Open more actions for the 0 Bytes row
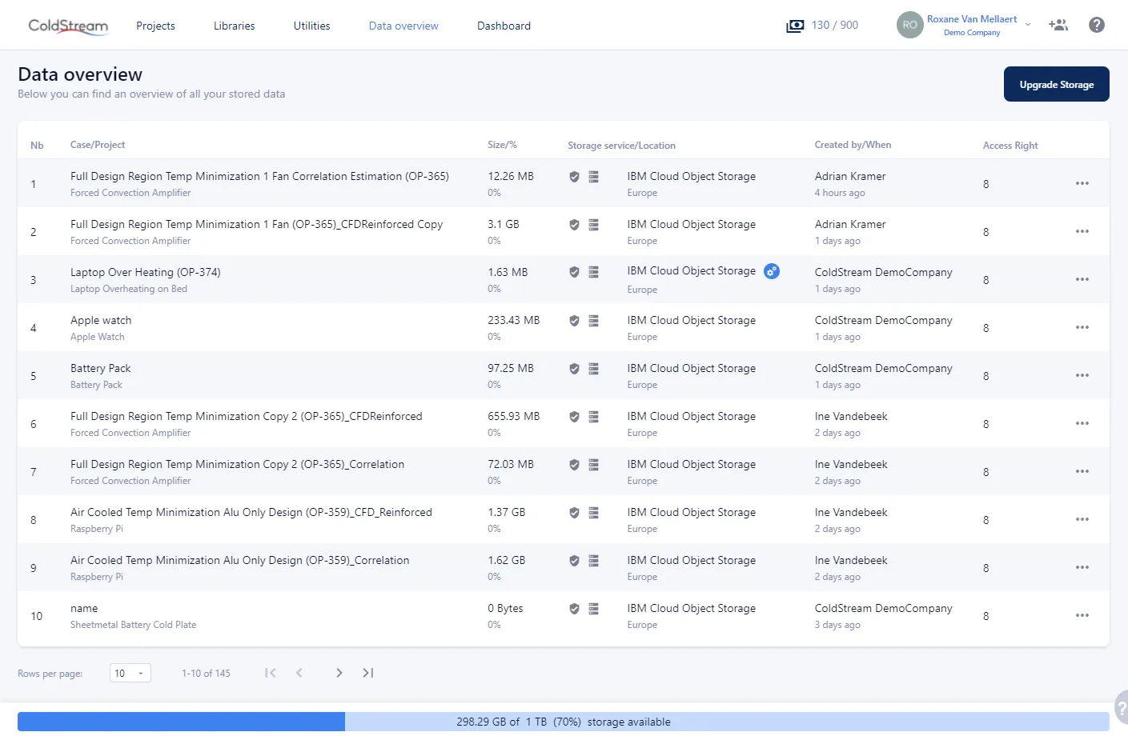The image size is (1128, 740). [x=1082, y=615]
